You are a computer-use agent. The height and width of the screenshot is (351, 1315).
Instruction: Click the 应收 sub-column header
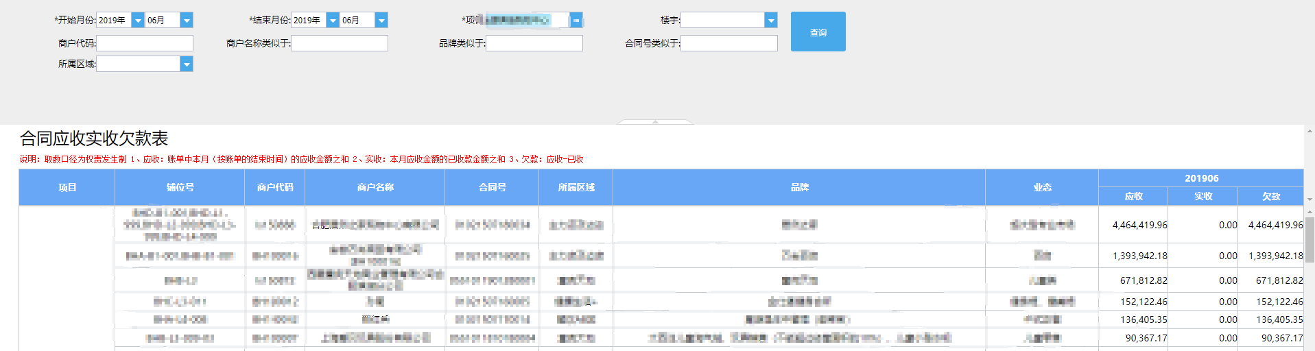pos(1133,196)
